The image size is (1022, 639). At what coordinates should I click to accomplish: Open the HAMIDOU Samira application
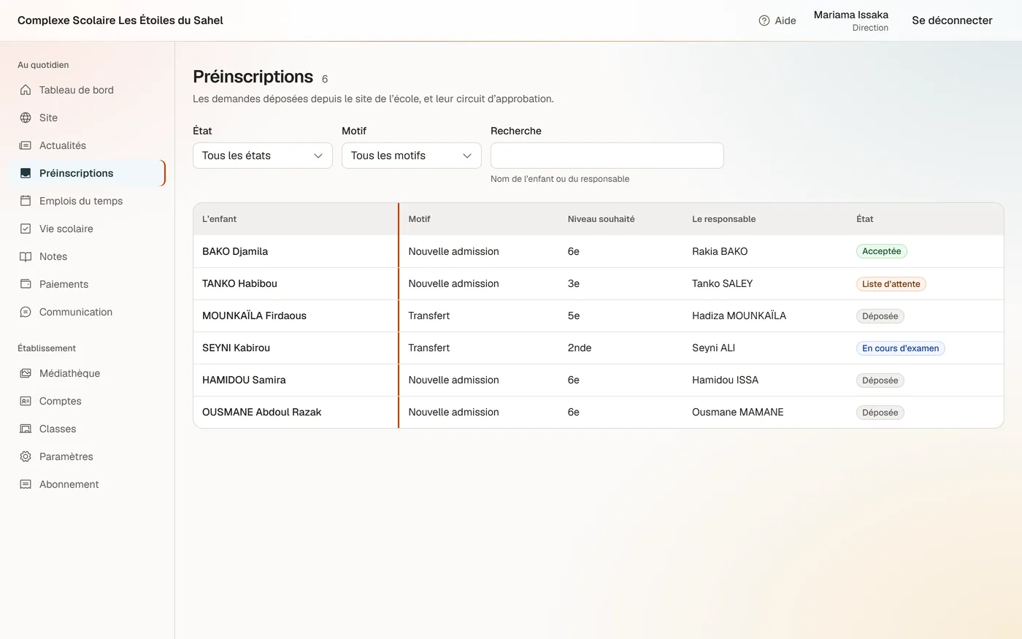pos(599,380)
